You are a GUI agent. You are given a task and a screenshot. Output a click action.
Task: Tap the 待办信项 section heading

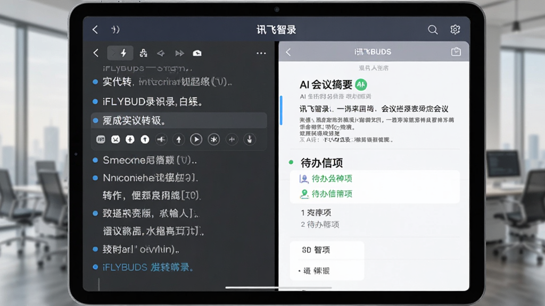[322, 163]
